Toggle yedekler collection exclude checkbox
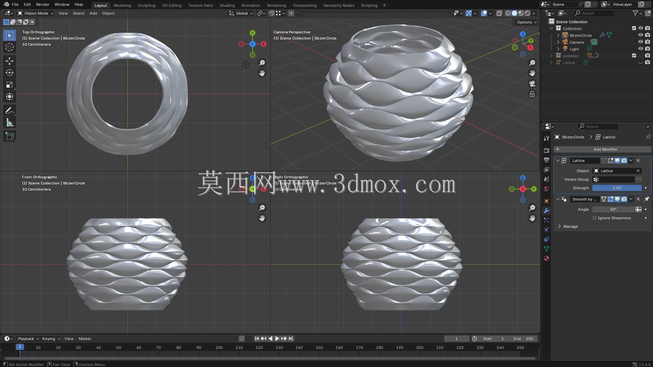Viewport: 653px width, 367px height. [x=634, y=56]
